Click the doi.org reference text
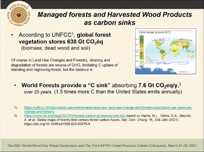The width and height of the screenshot is (204, 152). tap(57, 124)
